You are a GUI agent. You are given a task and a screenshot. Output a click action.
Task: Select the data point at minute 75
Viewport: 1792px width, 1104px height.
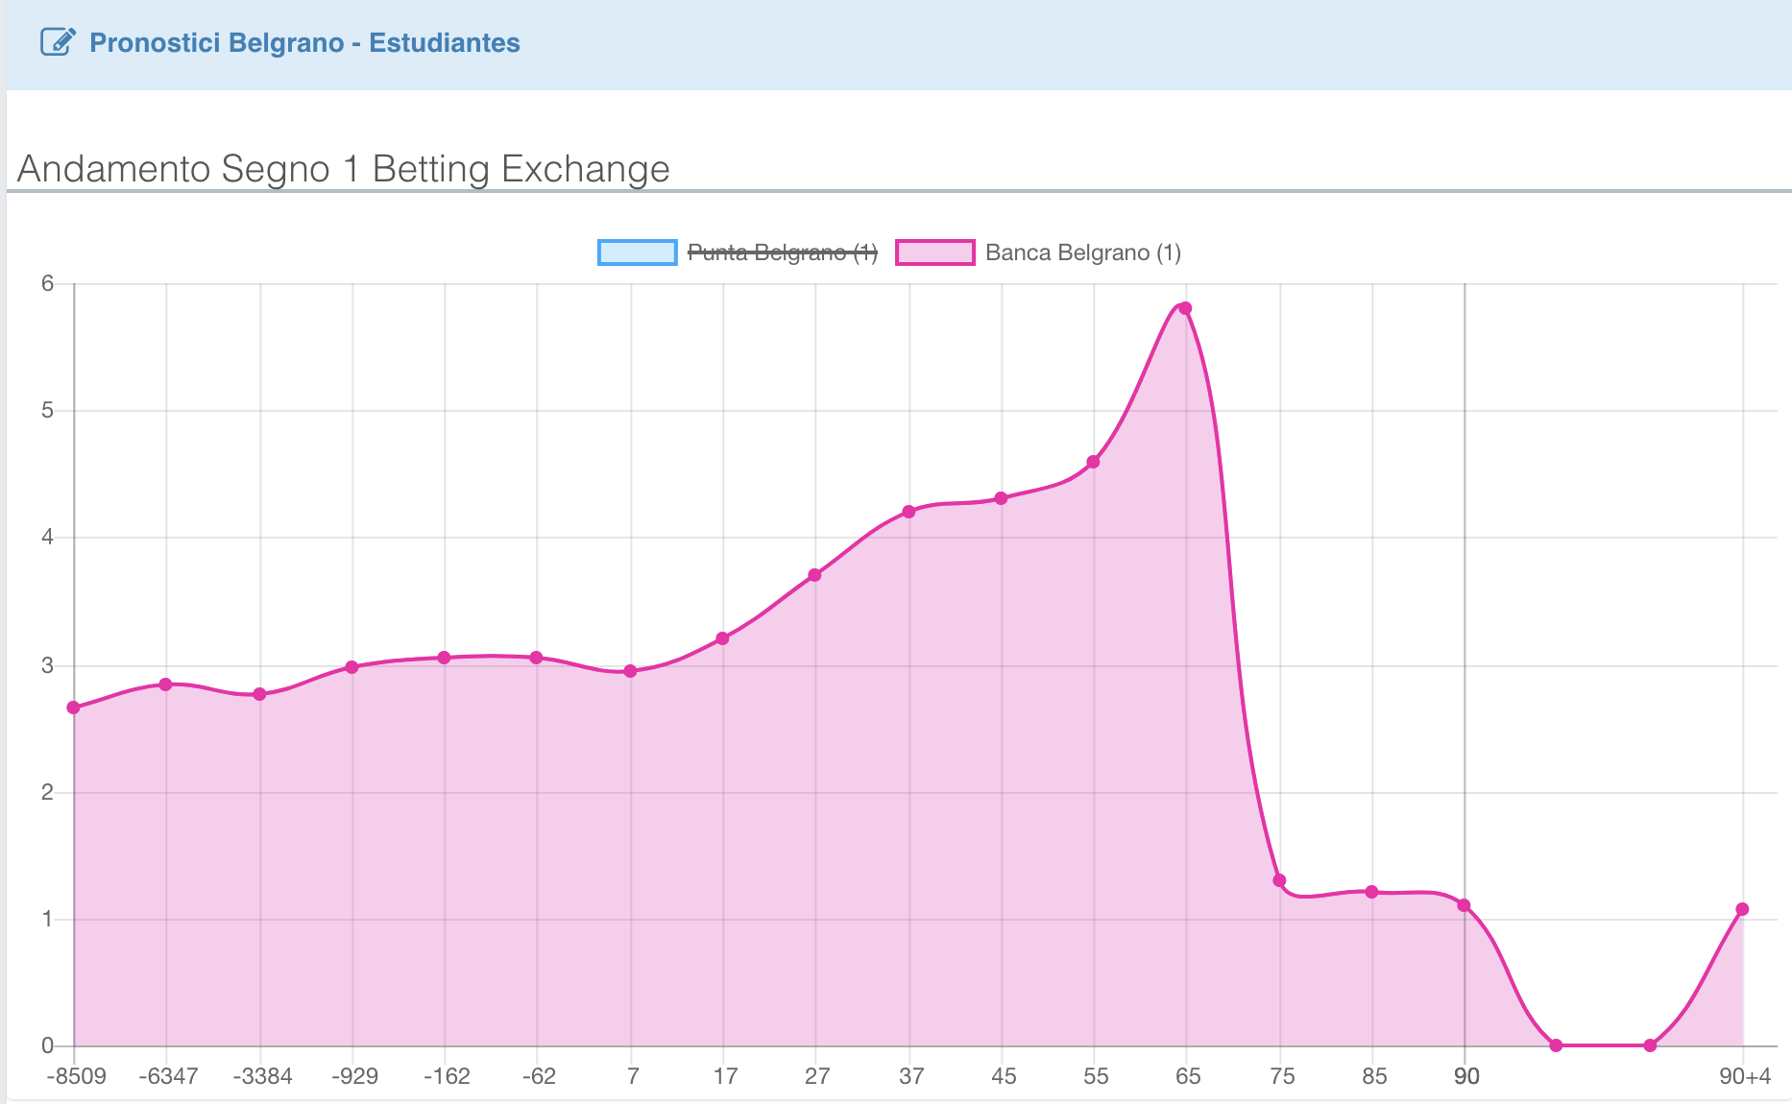tap(1279, 880)
